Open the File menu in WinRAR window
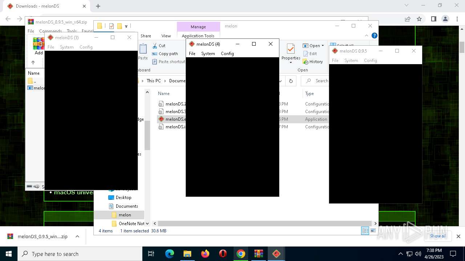The width and height of the screenshot is (465, 261). tap(31, 31)
